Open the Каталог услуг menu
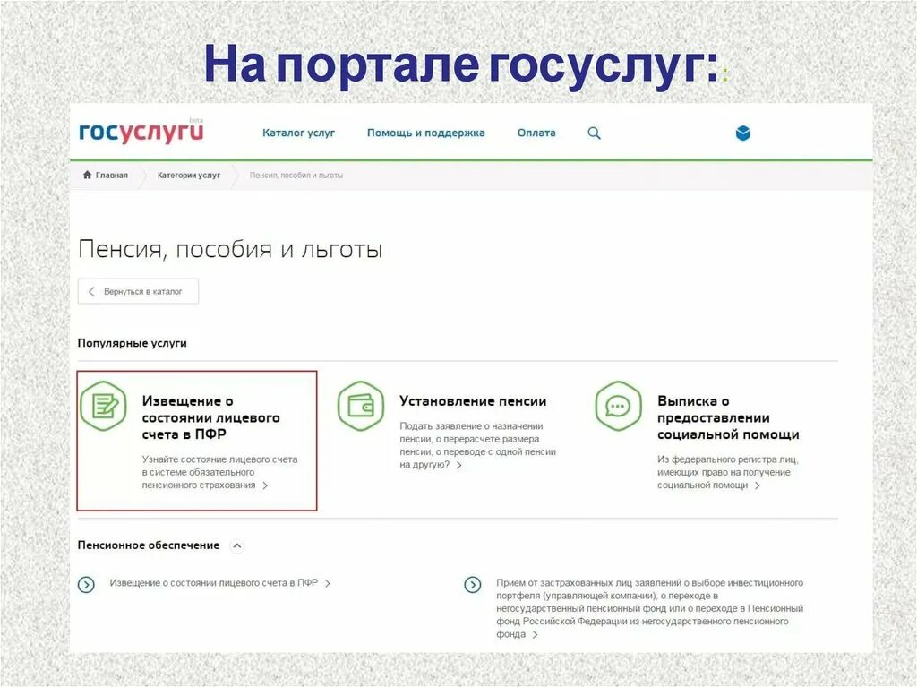The image size is (917, 687). tap(298, 133)
